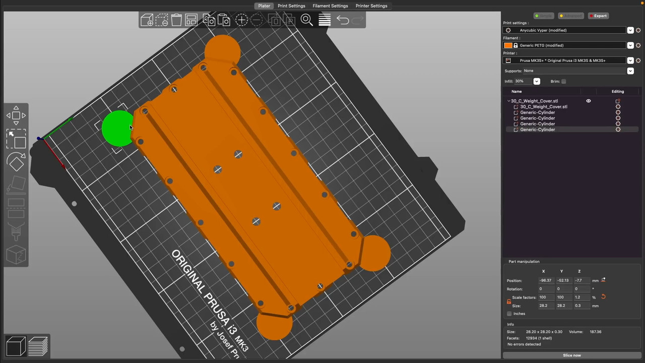Select the green cylinder in viewport
645x363 pixels.
coord(117,129)
